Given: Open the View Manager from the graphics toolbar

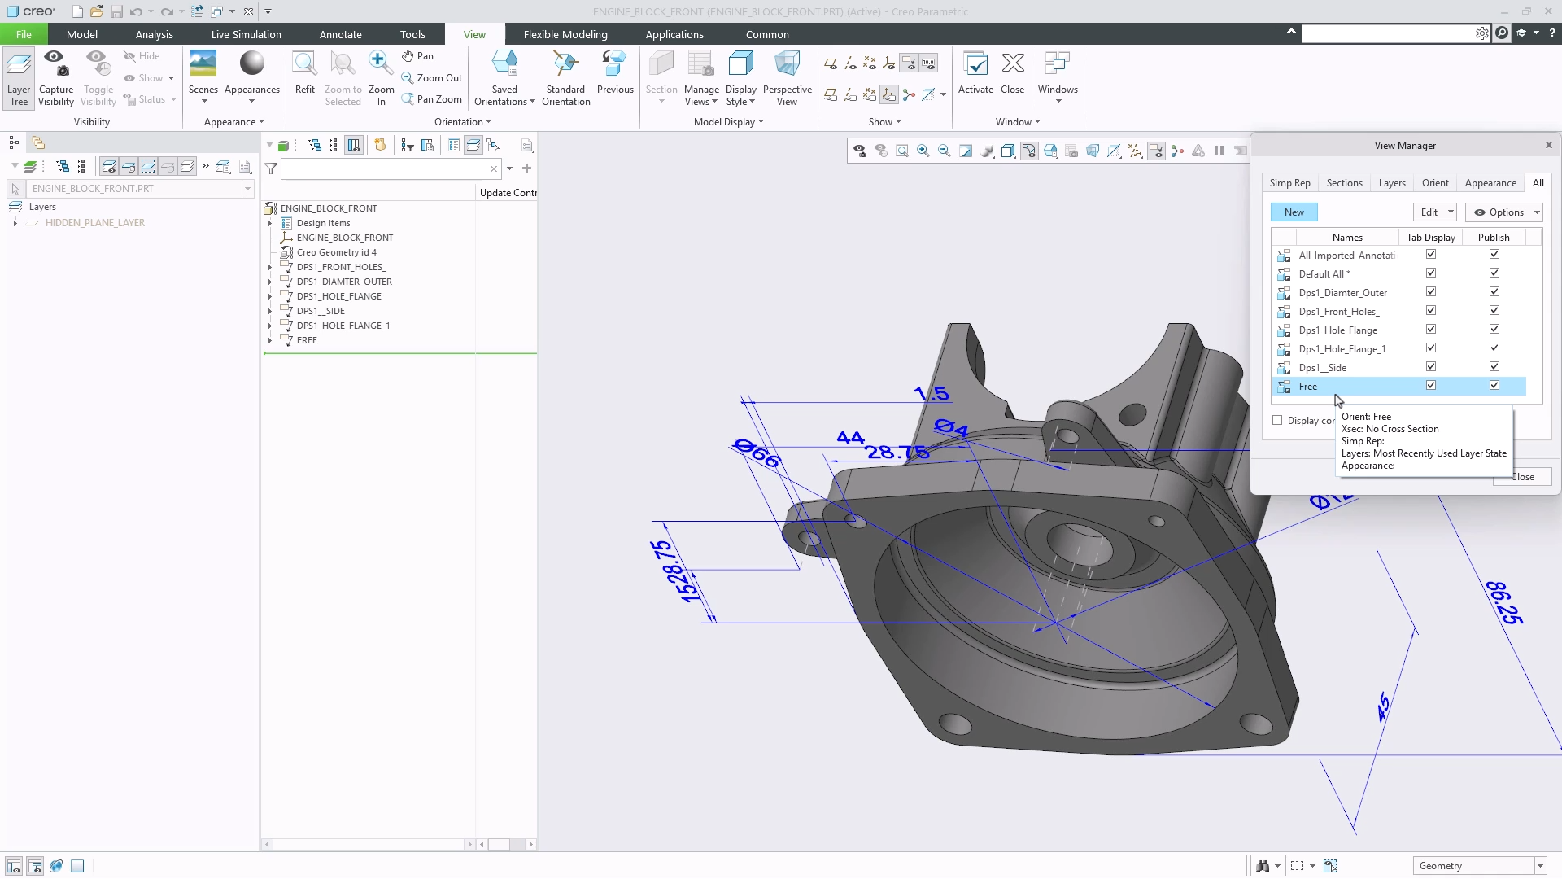Looking at the screenshot, I should pyautogui.click(x=1156, y=151).
